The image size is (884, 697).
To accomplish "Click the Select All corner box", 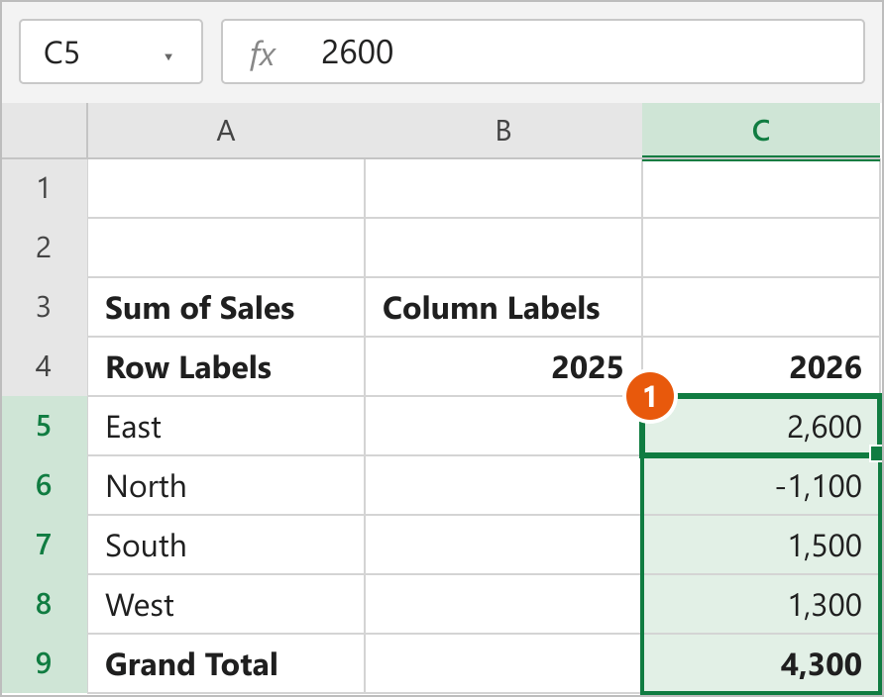I will [x=44, y=131].
